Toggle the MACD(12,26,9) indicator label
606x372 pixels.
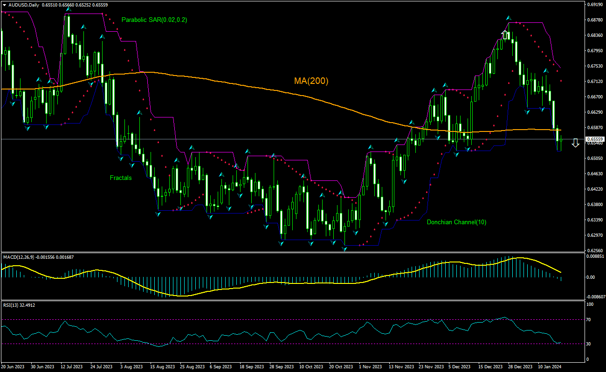point(21,257)
